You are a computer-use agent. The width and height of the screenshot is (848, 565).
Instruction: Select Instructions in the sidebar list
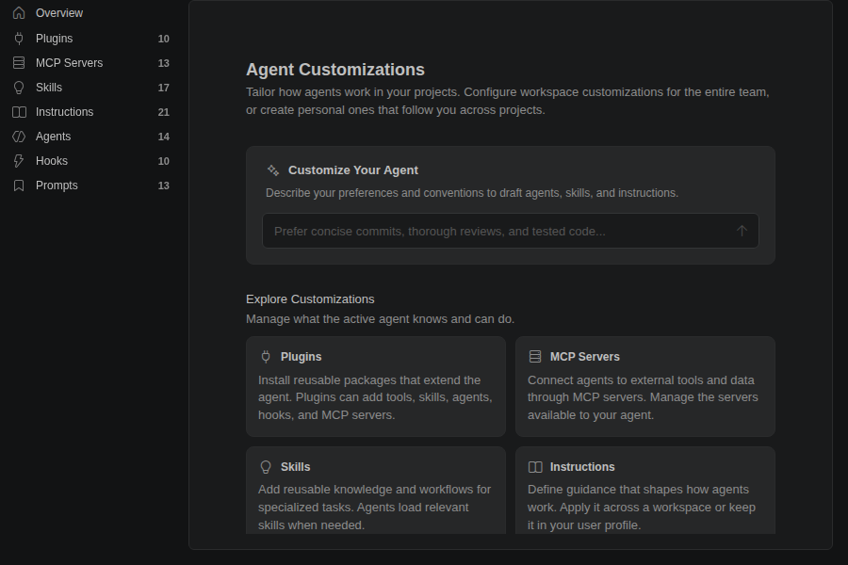point(90,112)
